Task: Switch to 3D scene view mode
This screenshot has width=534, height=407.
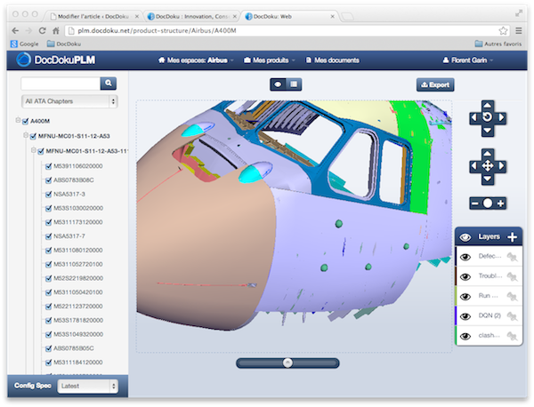Action: 278,84
